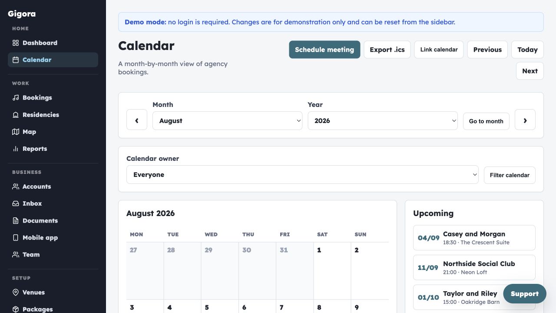Click the 'Upcoming' panel heading

[433, 213]
